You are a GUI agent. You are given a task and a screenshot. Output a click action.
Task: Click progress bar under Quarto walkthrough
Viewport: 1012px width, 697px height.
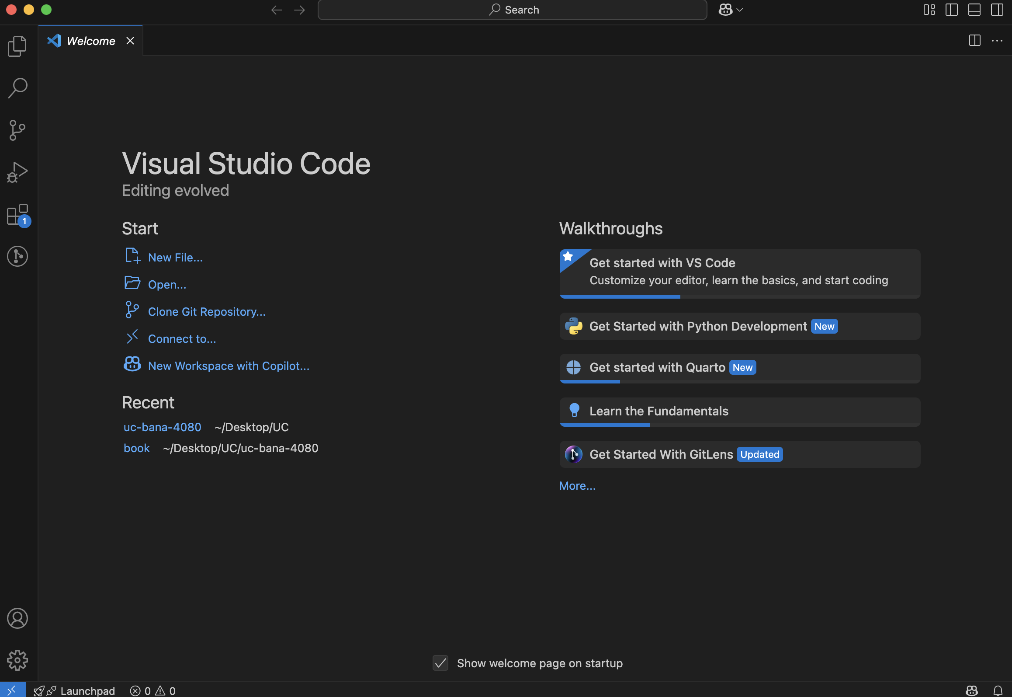coord(740,382)
